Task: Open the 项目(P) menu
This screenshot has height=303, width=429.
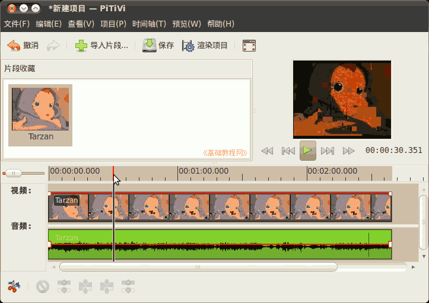Action: click(x=113, y=24)
